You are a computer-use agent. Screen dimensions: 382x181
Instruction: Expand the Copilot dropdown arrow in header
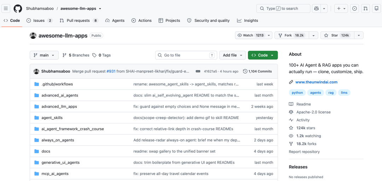click(x=324, y=8)
